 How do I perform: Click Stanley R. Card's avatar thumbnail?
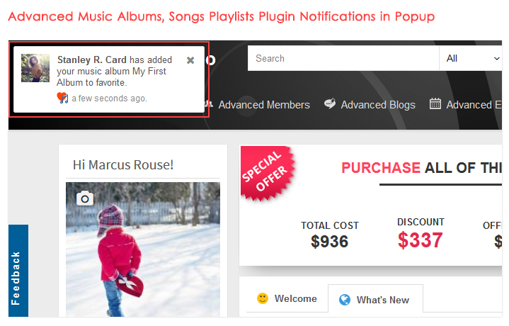point(35,68)
